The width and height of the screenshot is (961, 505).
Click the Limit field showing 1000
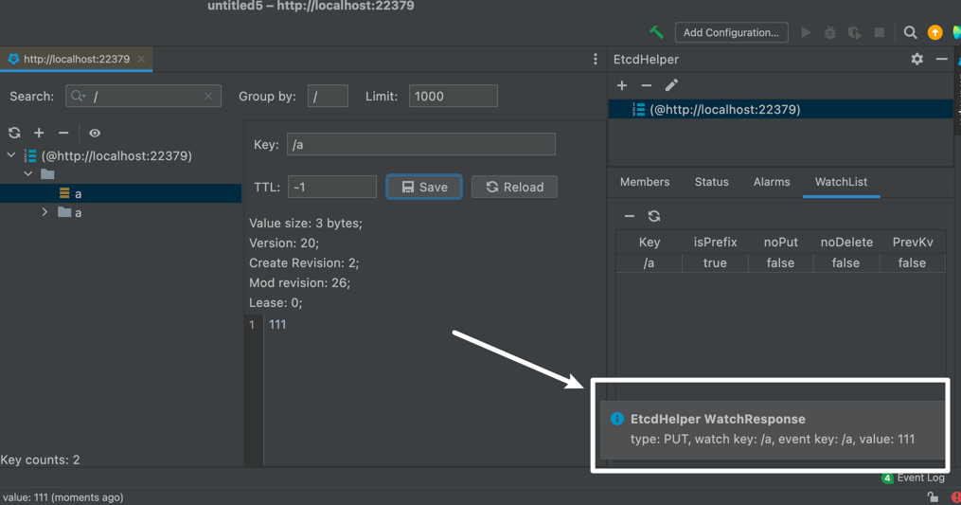tap(453, 97)
